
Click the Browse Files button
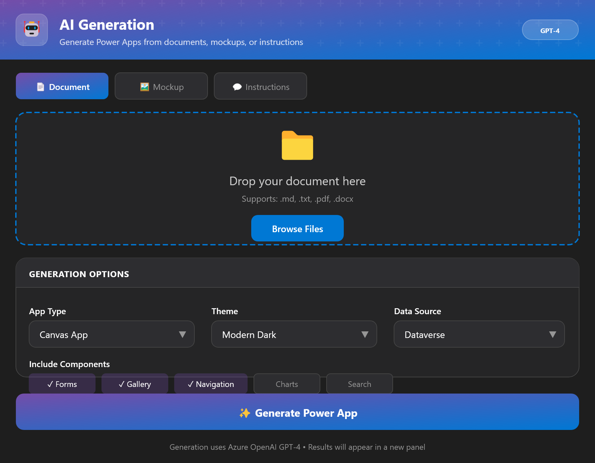coord(297,228)
